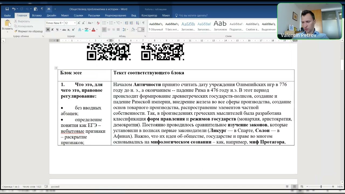
Task: Justify the paragraph text
Action: (x=118, y=30)
